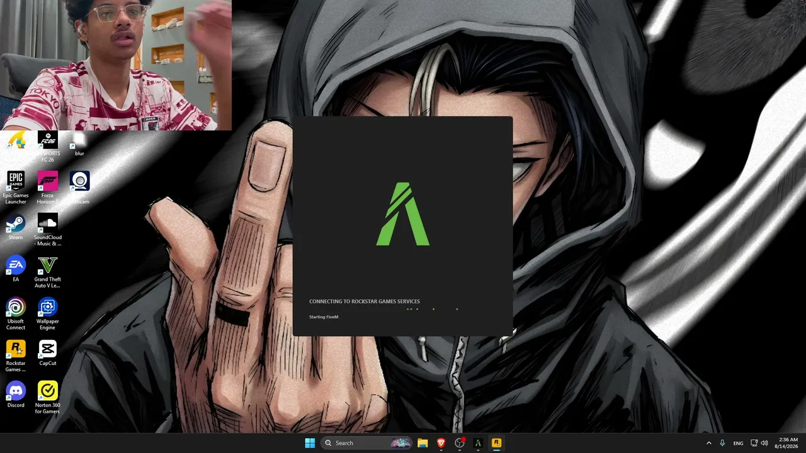Switch to FiveM in the taskbar
The height and width of the screenshot is (453, 806).
478,443
